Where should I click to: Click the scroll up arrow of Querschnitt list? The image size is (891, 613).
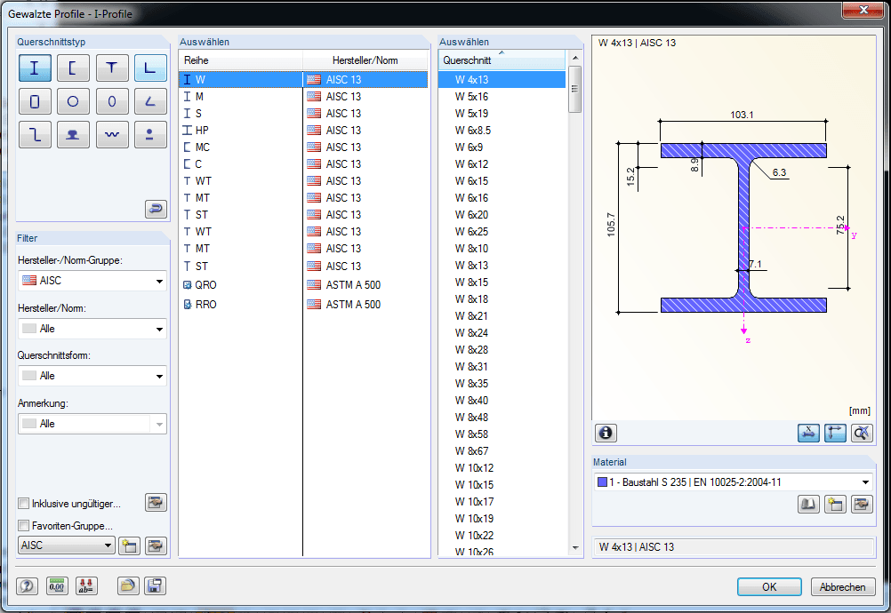click(x=575, y=58)
